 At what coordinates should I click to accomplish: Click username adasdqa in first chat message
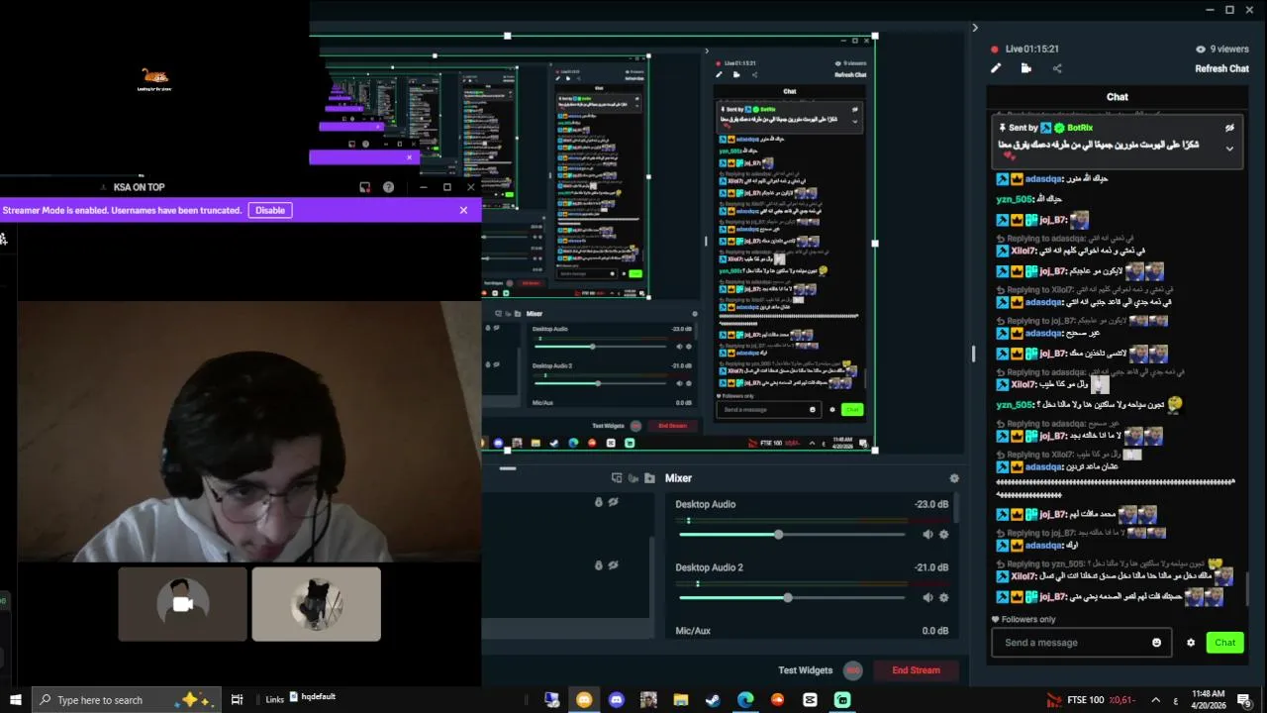1043,179
